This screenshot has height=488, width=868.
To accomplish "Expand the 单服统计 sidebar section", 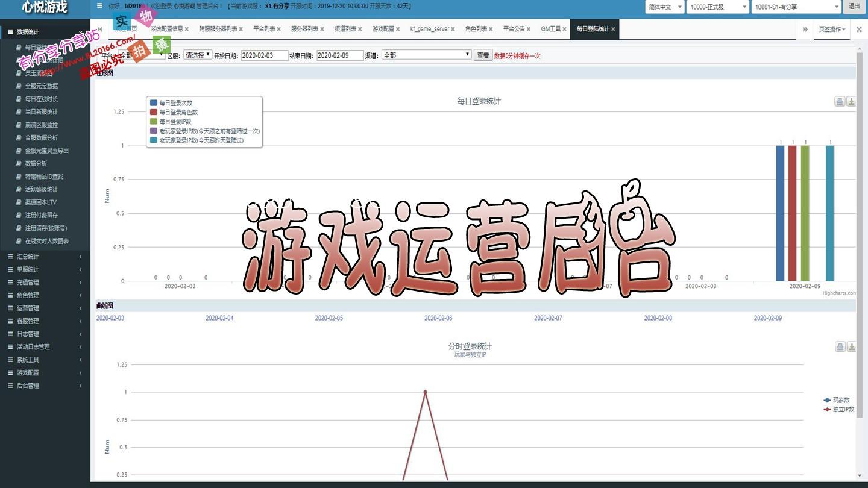I will [x=45, y=269].
